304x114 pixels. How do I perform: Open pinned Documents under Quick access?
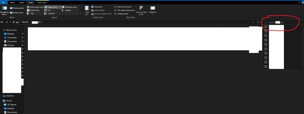[11, 41]
